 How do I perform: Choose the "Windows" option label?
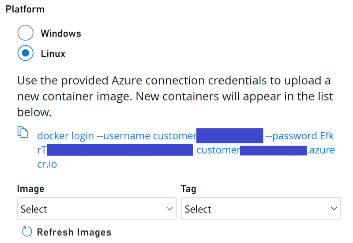[61, 34]
